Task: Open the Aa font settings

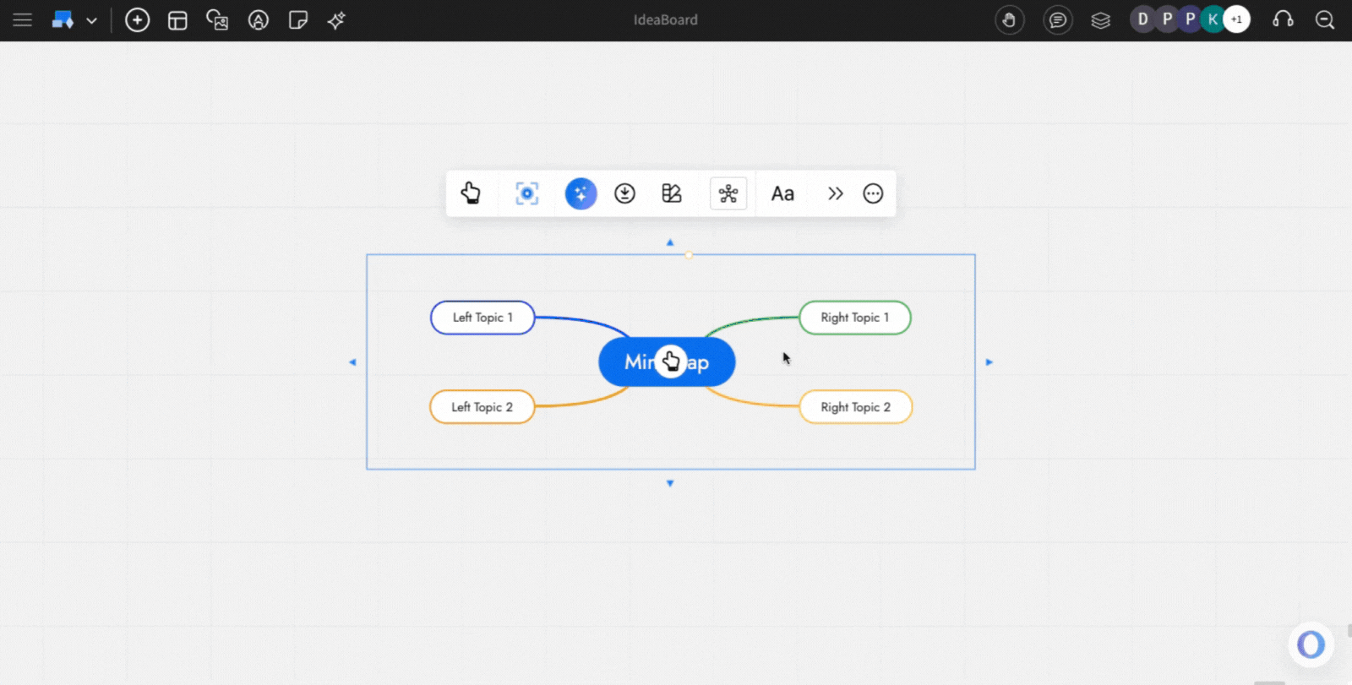Action: [x=782, y=193]
